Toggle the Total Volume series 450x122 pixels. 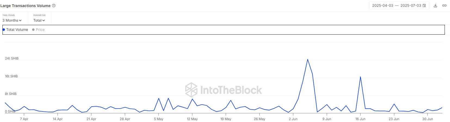[x=15, y=30]
